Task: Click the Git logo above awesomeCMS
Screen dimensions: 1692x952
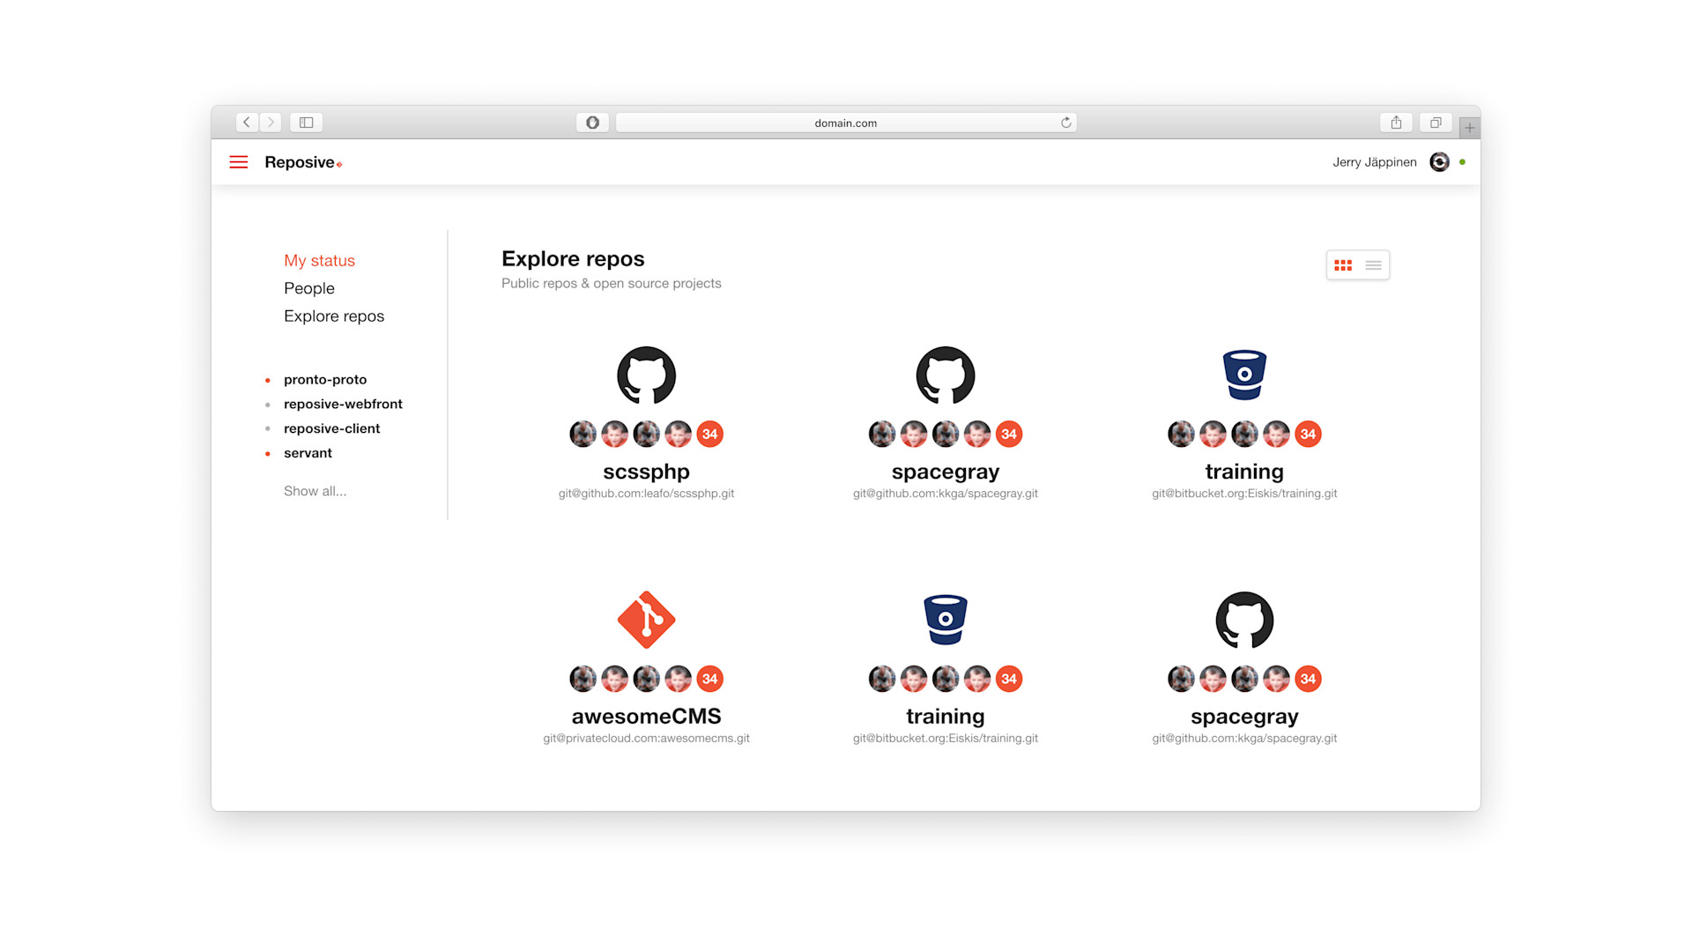Action: pos(646,620)
